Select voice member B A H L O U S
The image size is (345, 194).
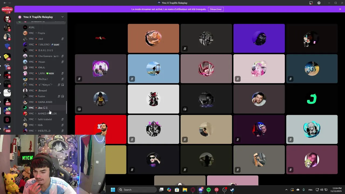(x=43, y=50)
